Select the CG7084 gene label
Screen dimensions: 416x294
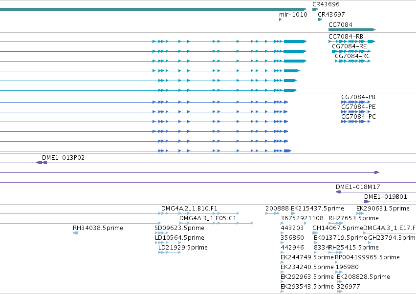(340, 24)
